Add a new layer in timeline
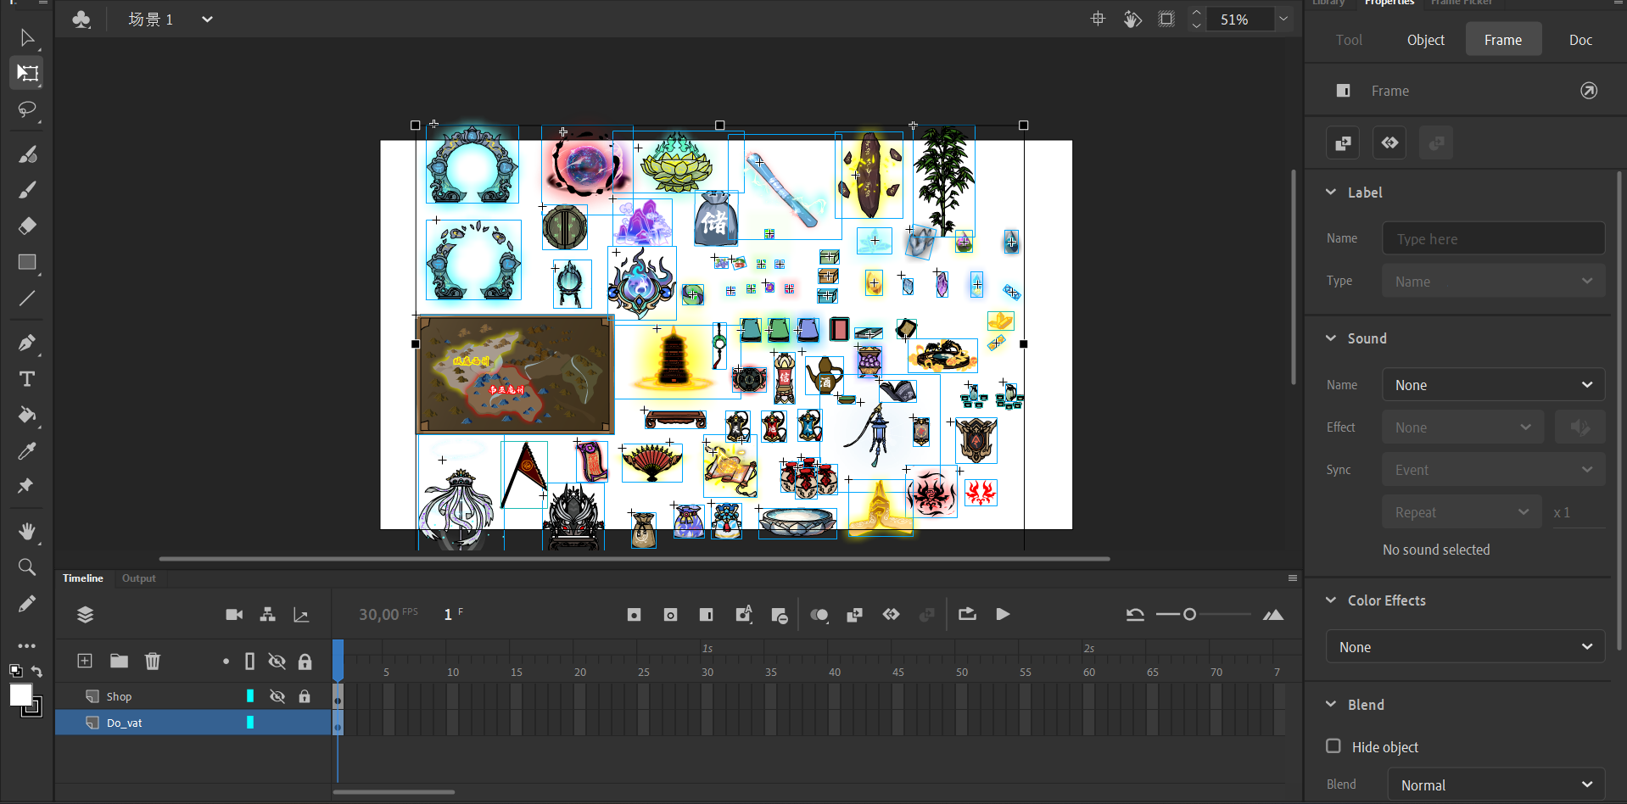 [x=85, y=661]
